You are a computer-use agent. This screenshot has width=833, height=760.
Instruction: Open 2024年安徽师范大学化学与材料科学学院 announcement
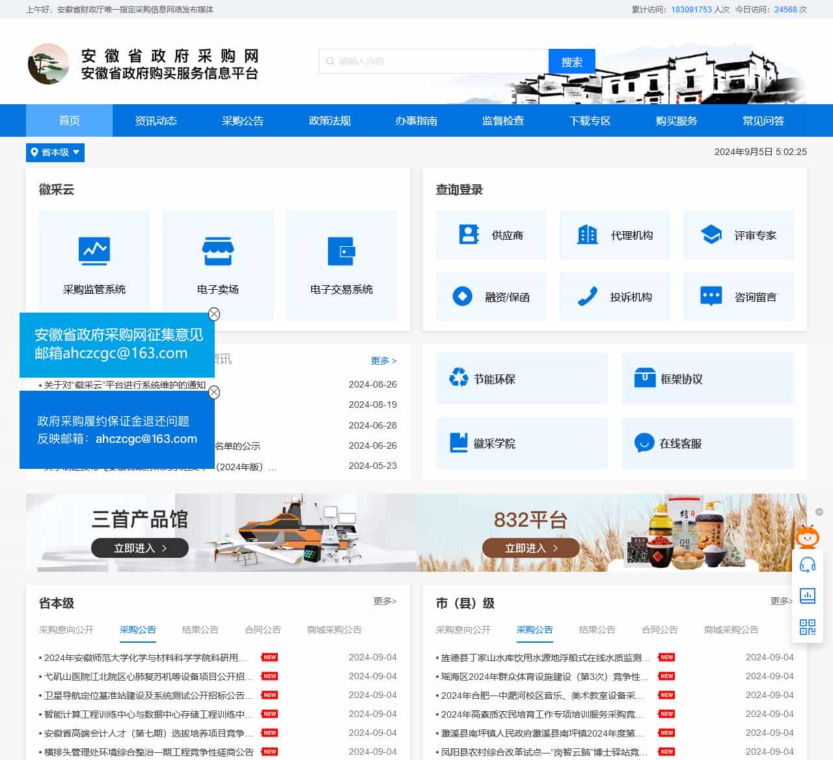click(x=146, y=658)
